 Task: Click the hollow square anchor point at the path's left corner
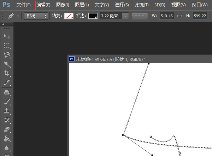(x=123, y=135)
